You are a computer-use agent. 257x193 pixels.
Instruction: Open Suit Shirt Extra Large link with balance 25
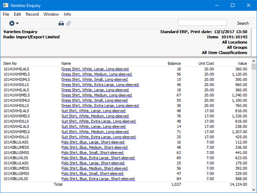click(99, 137)
